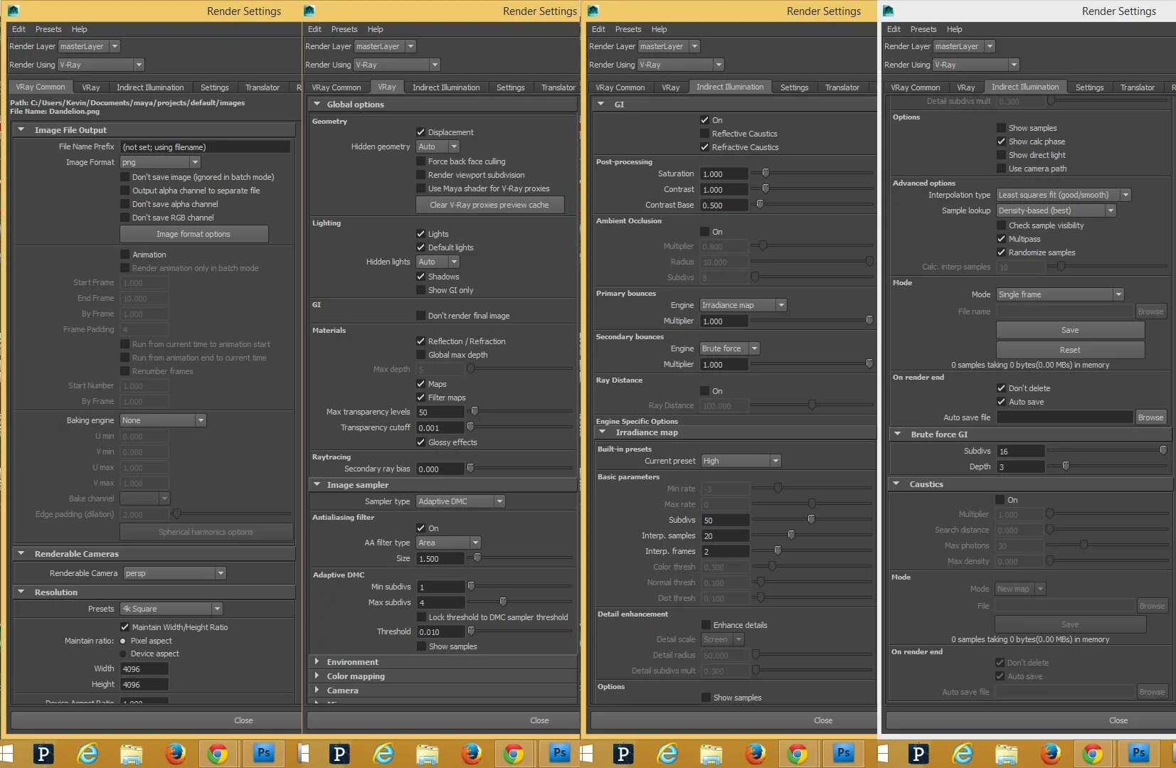The width and height of the screenshot is (1176, 768).
Task: Switch to Settings tab in Global options window
Action: pyautogui.click(x=511, y=87)
